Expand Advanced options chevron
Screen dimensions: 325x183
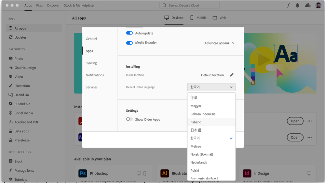pyautogui.click(x=233, y=43)
